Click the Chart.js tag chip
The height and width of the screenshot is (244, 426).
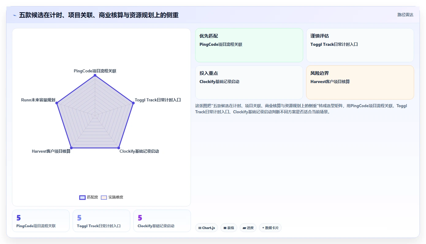pyautogui.click(x=207, y=228)
